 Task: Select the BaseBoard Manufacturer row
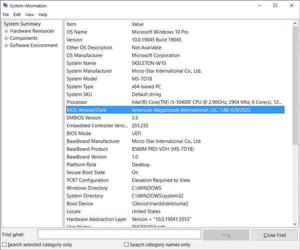pyautogui.click(x=175, y=141)
